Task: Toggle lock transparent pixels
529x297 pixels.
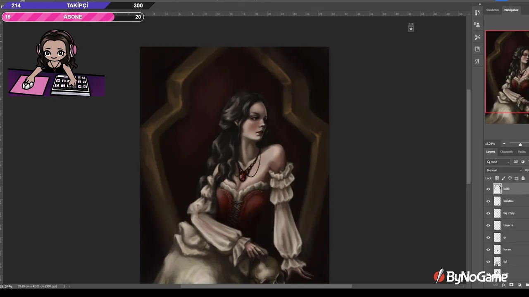Action: point(497,178)
